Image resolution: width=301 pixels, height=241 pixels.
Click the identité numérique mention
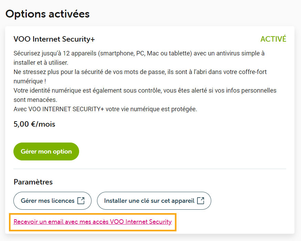(51, 90)
